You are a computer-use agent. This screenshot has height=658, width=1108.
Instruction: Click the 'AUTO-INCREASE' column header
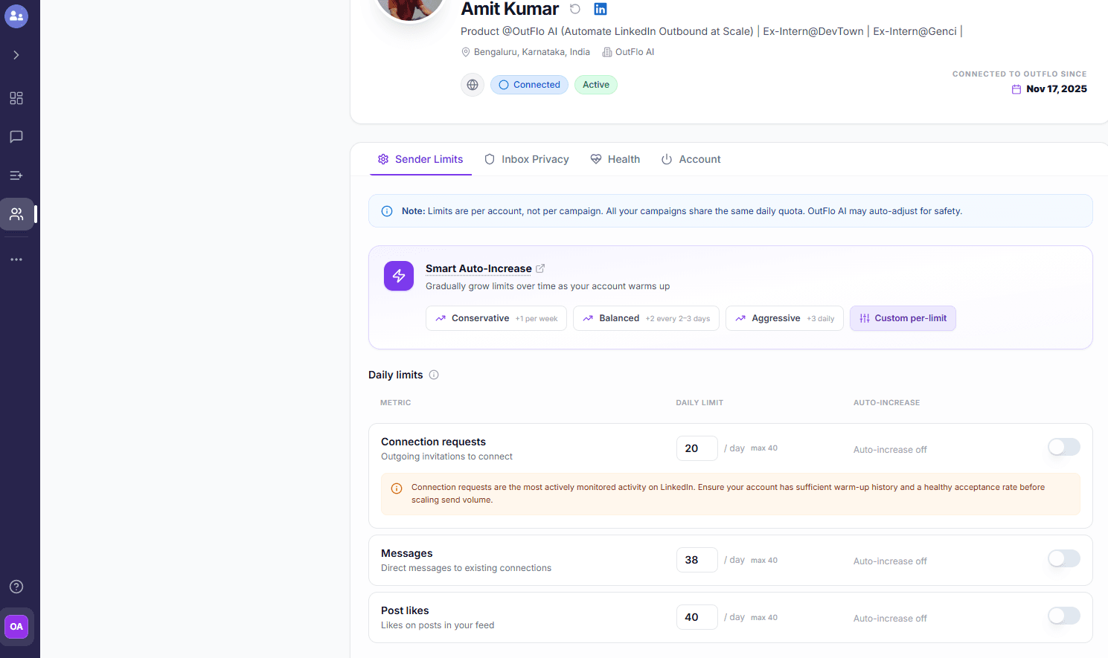point(887,403)
